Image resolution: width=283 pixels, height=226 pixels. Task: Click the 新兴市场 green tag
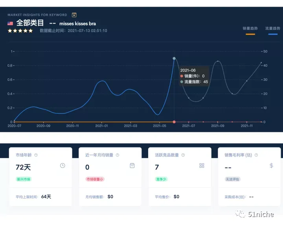pyautogui.click(x=24, y=179)
